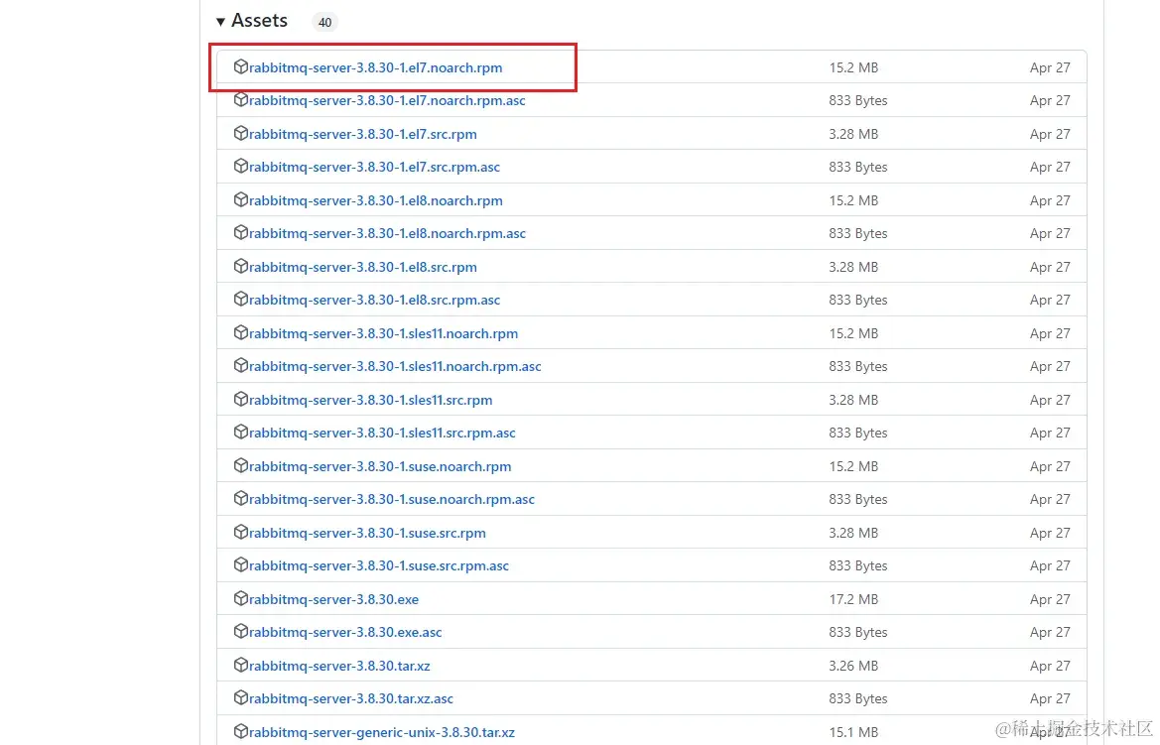Download rabbitmq-server-3.8.30-1.el8.noarch.rpm
The height and width of the screenshot is (745, 1160).
point(376,200)
